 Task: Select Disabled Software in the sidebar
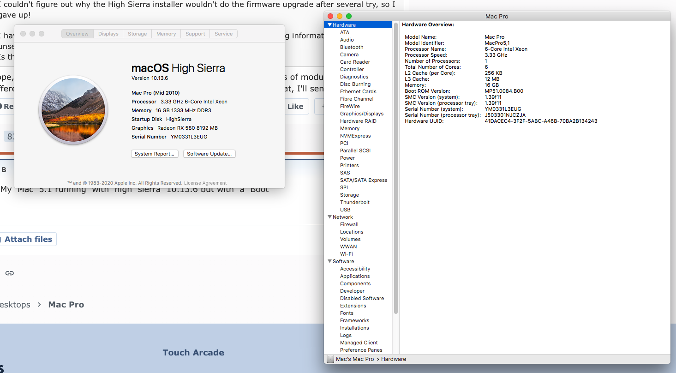[362, 298]
